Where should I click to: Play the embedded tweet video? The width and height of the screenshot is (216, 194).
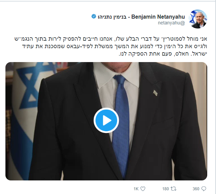[106, 120]
